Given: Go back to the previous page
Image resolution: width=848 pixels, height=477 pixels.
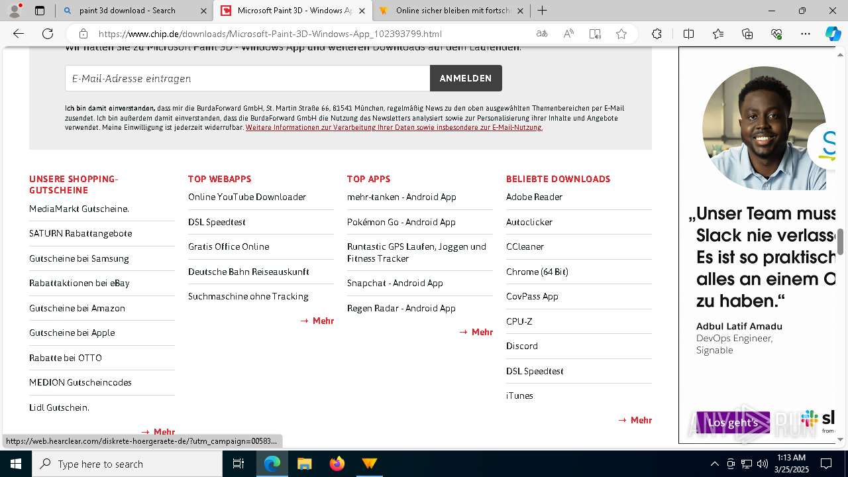Looking at the screenshot, I should (19, 34).
